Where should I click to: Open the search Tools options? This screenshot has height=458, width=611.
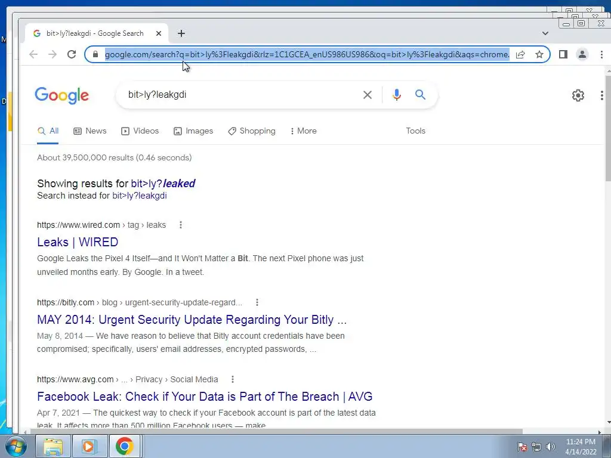[x=415, y=131]
